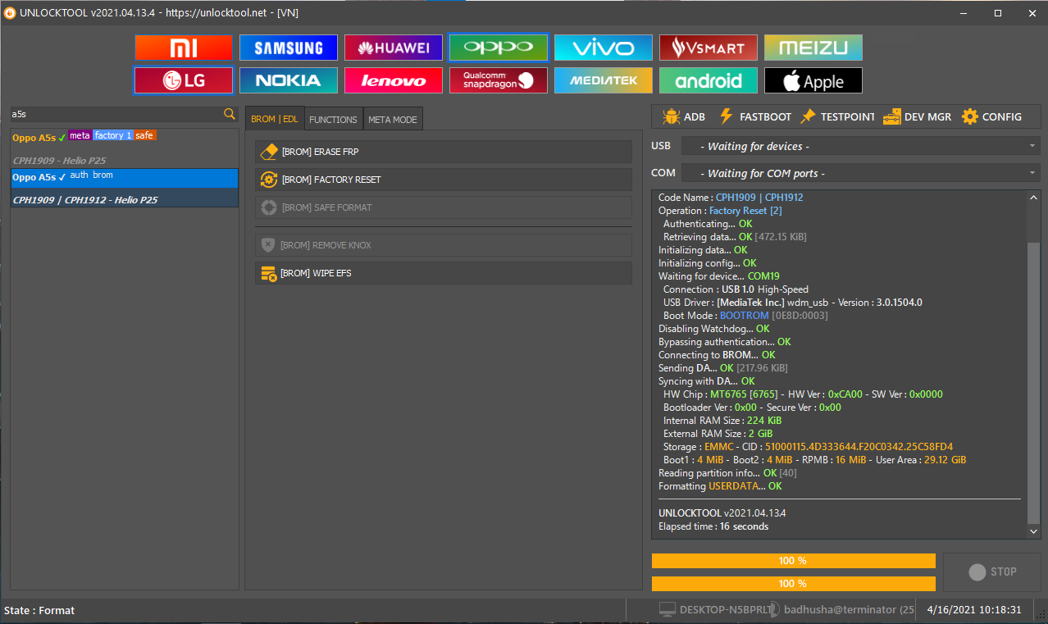Click the purple meta tag
This screenshot has width=1048, height=624.
click(x=80, y=135)
